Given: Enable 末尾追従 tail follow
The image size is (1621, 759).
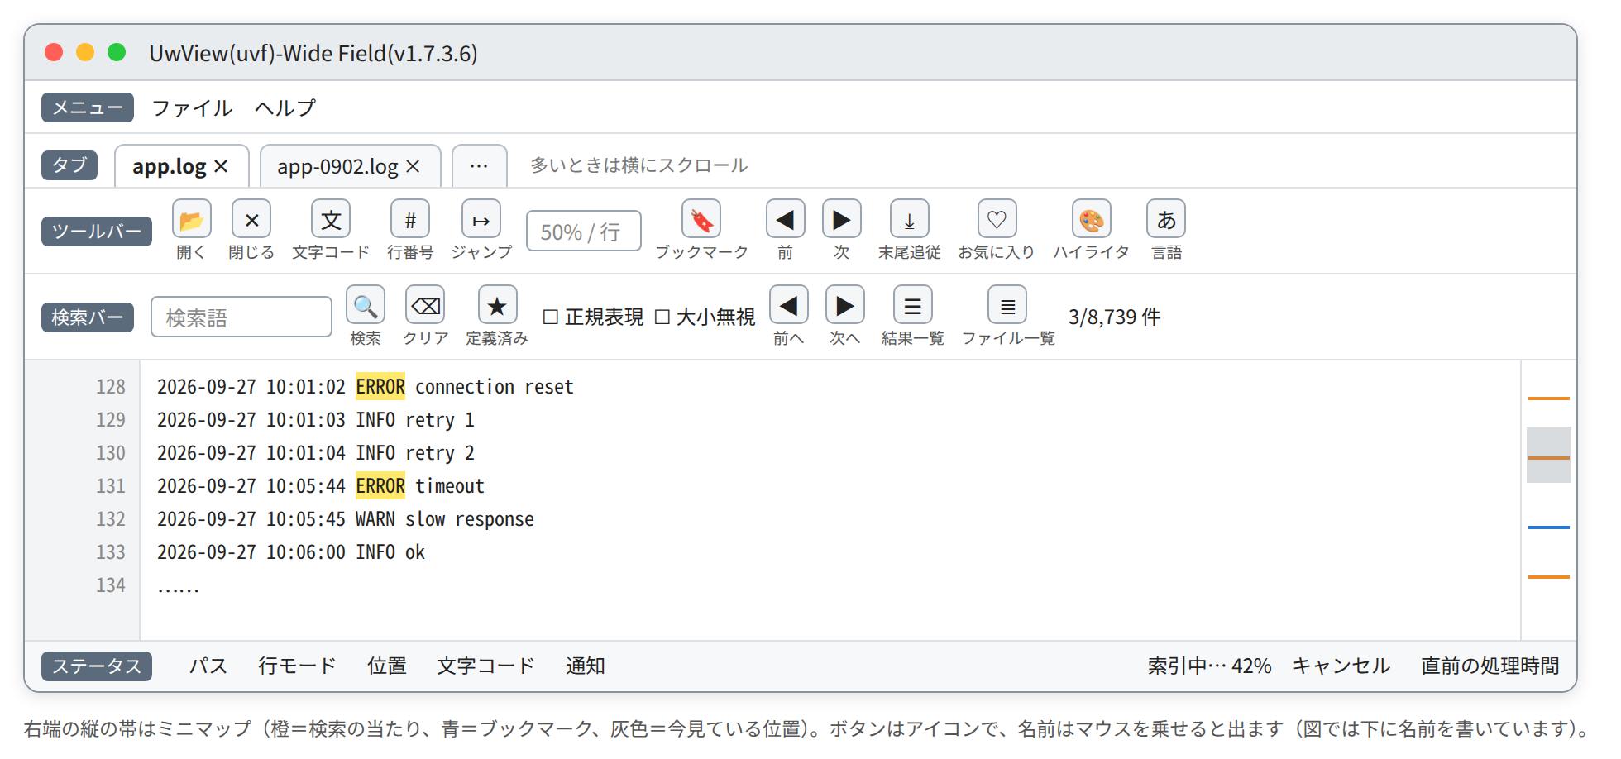Looking at the screenshot, I should (909, 219).
